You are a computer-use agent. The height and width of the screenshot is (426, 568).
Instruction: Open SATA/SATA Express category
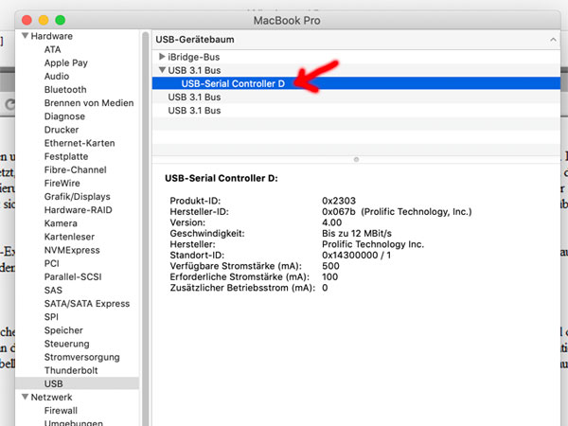[87, 304]
